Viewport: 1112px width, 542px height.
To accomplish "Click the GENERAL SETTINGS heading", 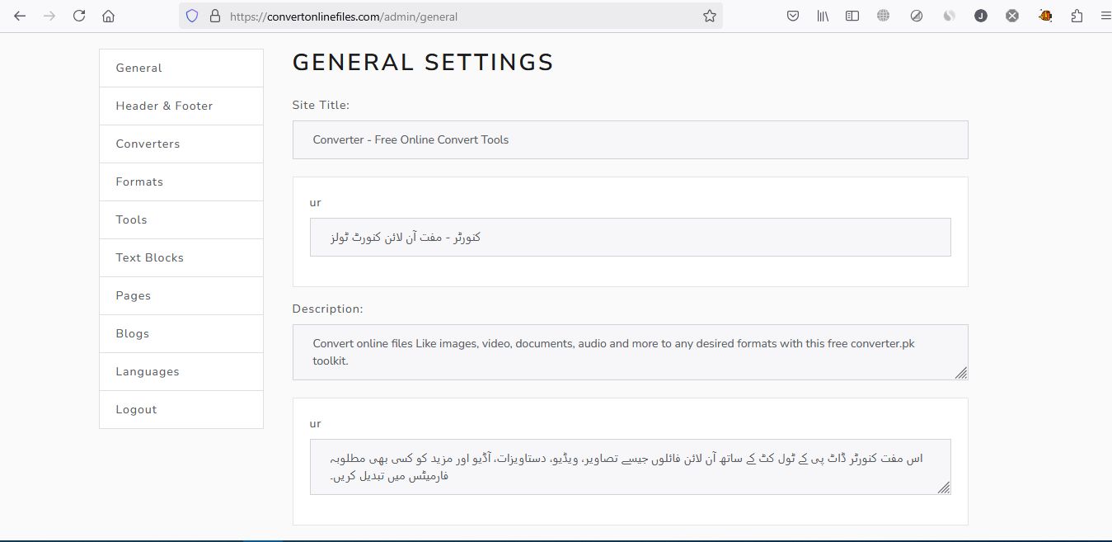I will (x=423, y=63).
